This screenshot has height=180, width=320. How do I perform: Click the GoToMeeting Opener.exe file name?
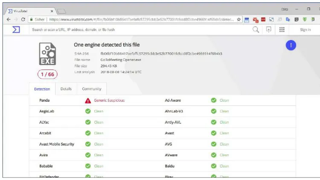[x=121, y=60]
